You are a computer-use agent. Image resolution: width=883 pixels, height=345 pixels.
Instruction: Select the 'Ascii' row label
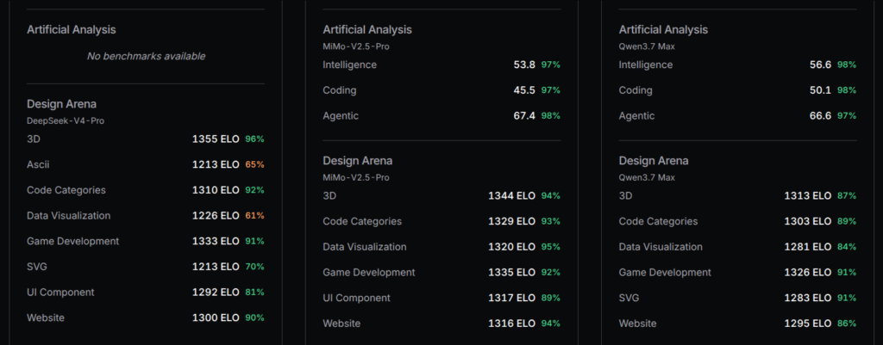[38, 164]
